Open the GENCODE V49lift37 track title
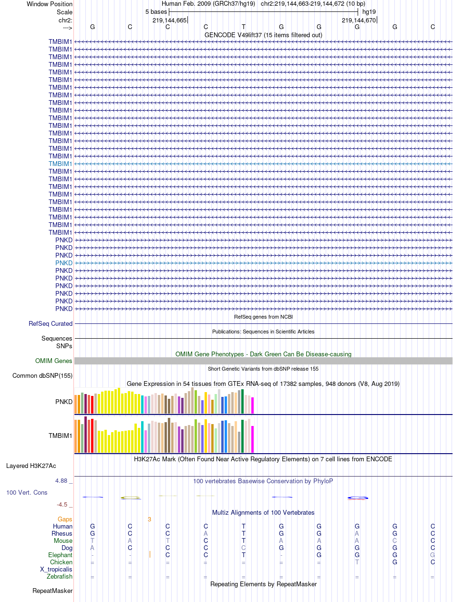Viewport: 453px width, 602px height. 263,35
